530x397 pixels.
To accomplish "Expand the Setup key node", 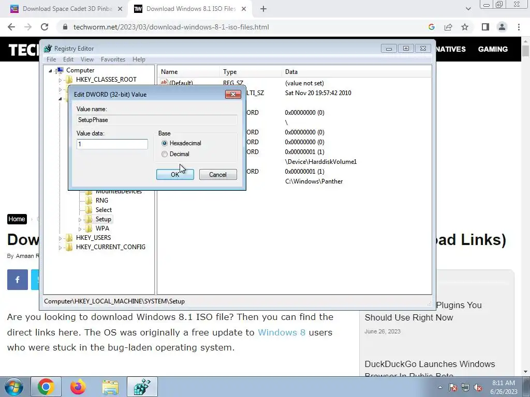I will point(80,220).
